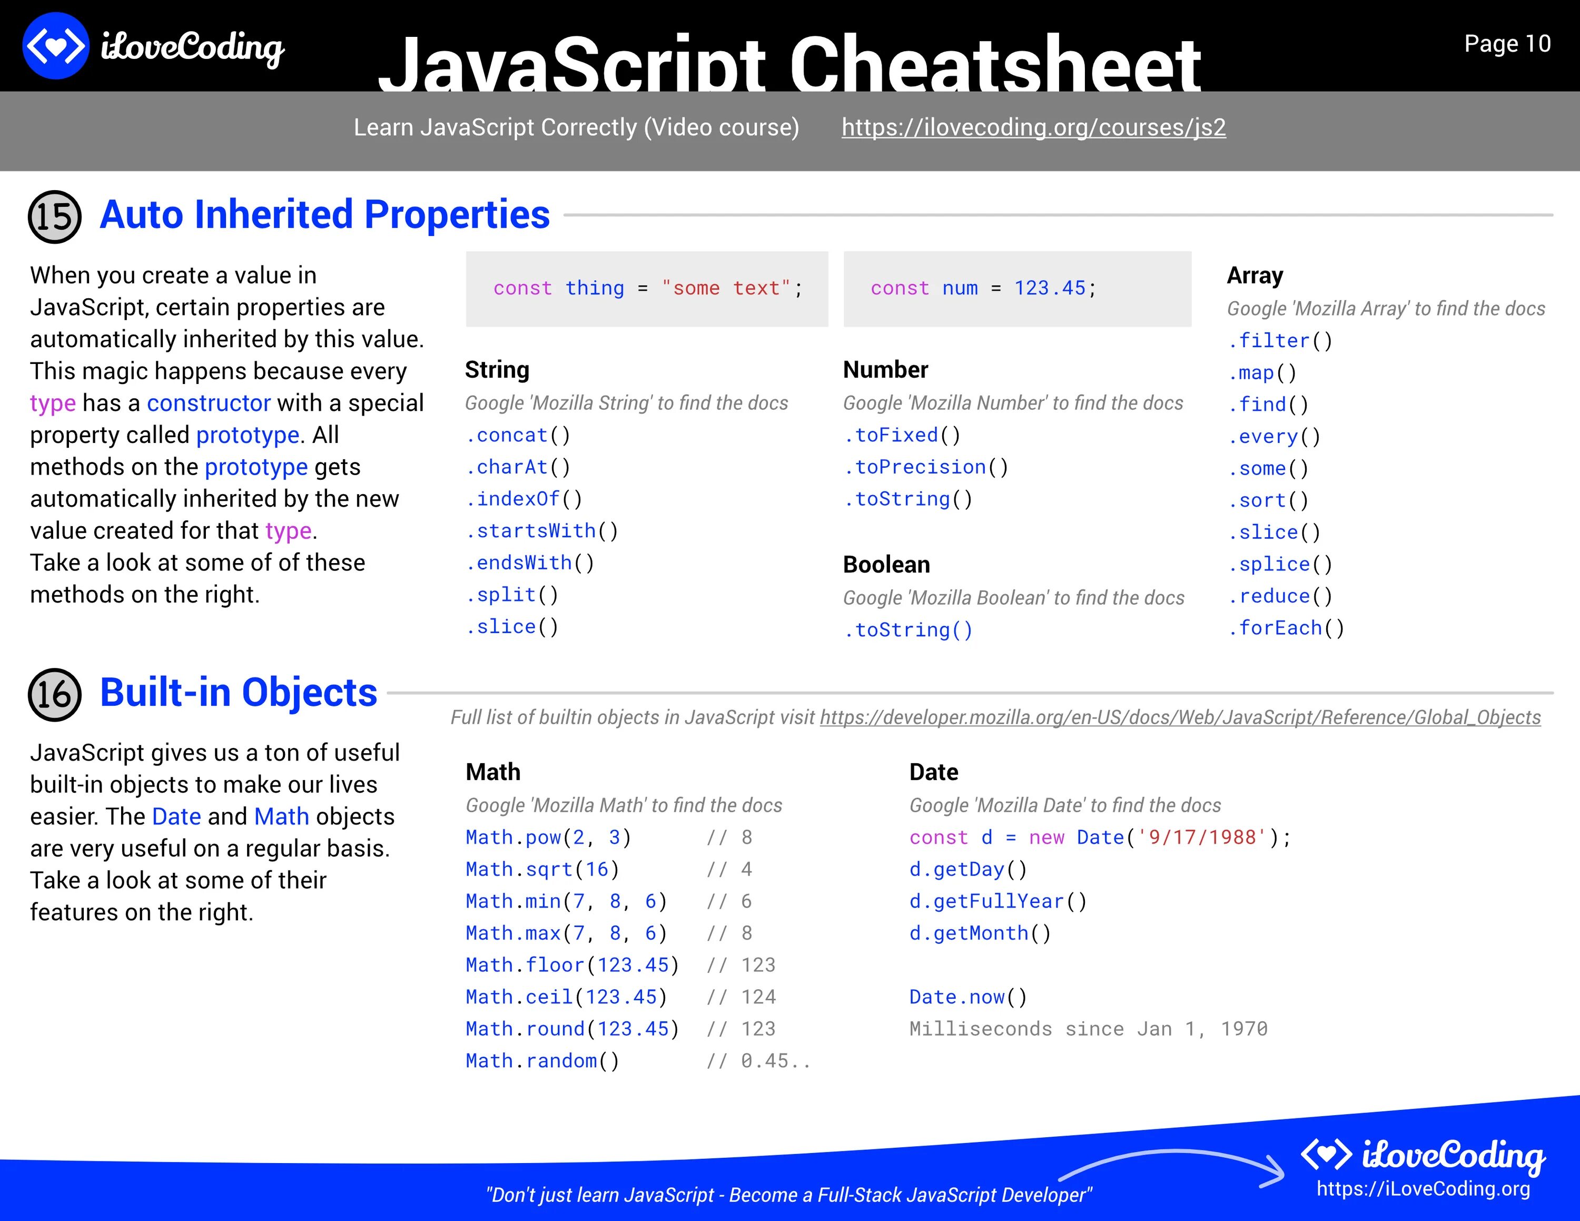1580x1221 pixels.
Task: Click the circled number 15 badge
Action: click(54, 216)
